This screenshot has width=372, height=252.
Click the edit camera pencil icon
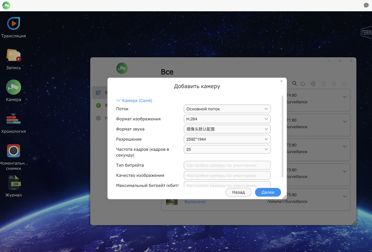click(323, 83)
